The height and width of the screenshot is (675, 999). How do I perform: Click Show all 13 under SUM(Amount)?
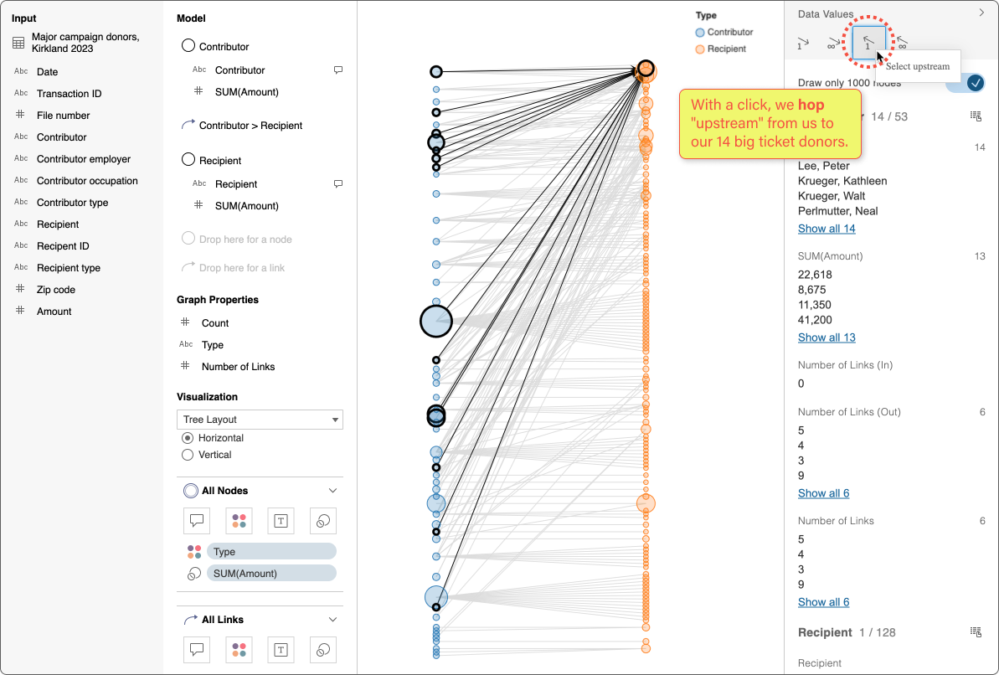pos(826,337)
